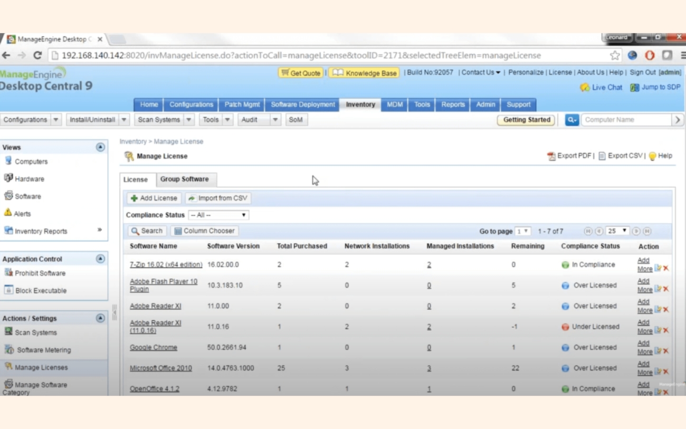The image size is (686, 429).
Task: Click the Manage Licenses key icon
Action: point(8,366)
